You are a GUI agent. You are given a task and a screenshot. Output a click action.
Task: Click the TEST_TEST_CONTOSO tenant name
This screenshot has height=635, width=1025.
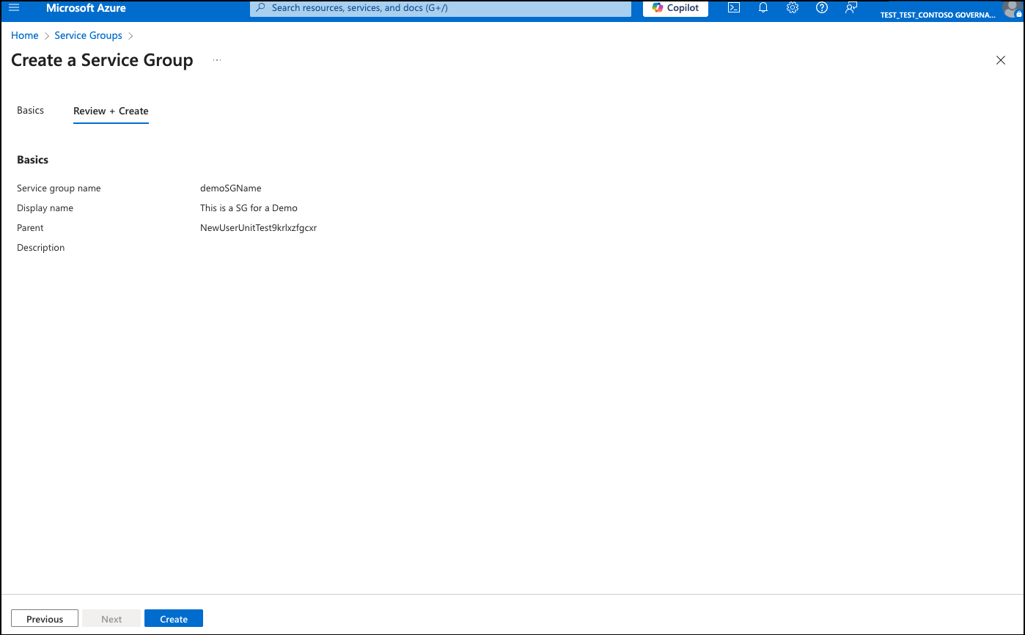(x=938, y=15)
